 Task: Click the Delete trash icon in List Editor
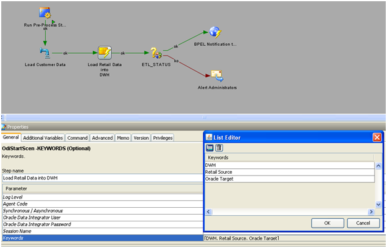(x=219, y=148)
